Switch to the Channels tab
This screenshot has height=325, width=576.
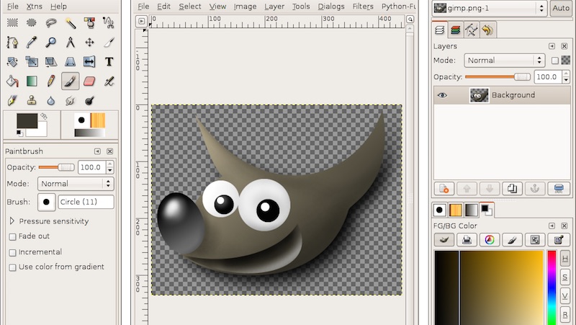tap(456, 30)
